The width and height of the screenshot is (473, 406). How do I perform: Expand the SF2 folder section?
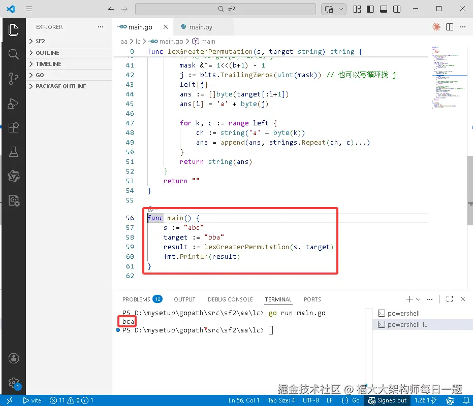[70, 41]
